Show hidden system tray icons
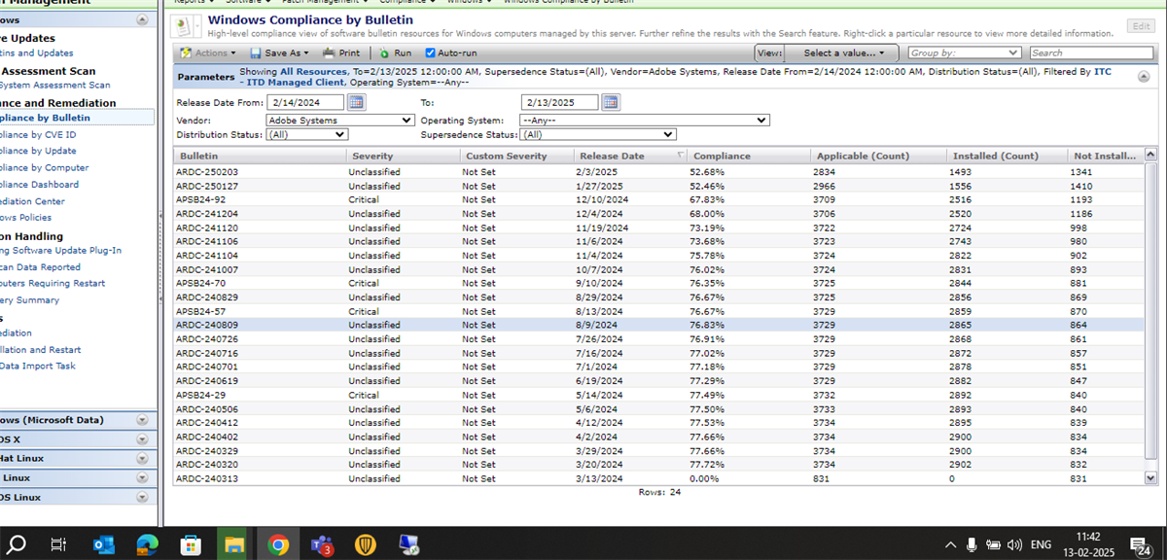The height and width of the screenshot is (560, 1167). [x=950, y=544]
